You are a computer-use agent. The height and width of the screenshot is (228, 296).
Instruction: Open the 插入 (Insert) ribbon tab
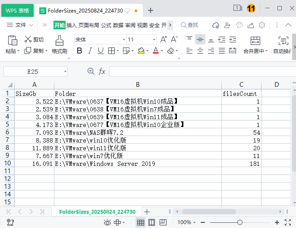(71, 25)
